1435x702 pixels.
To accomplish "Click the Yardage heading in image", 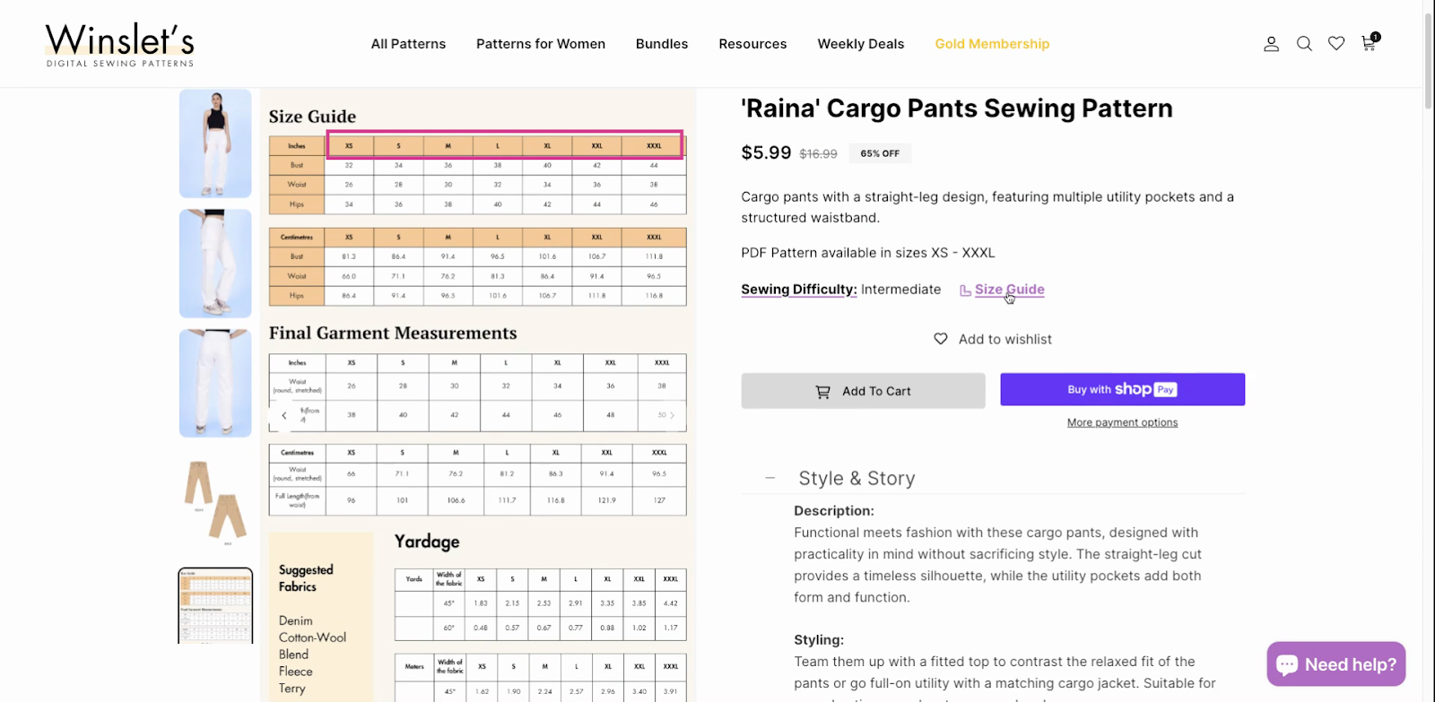I will [x=427, y=542].
